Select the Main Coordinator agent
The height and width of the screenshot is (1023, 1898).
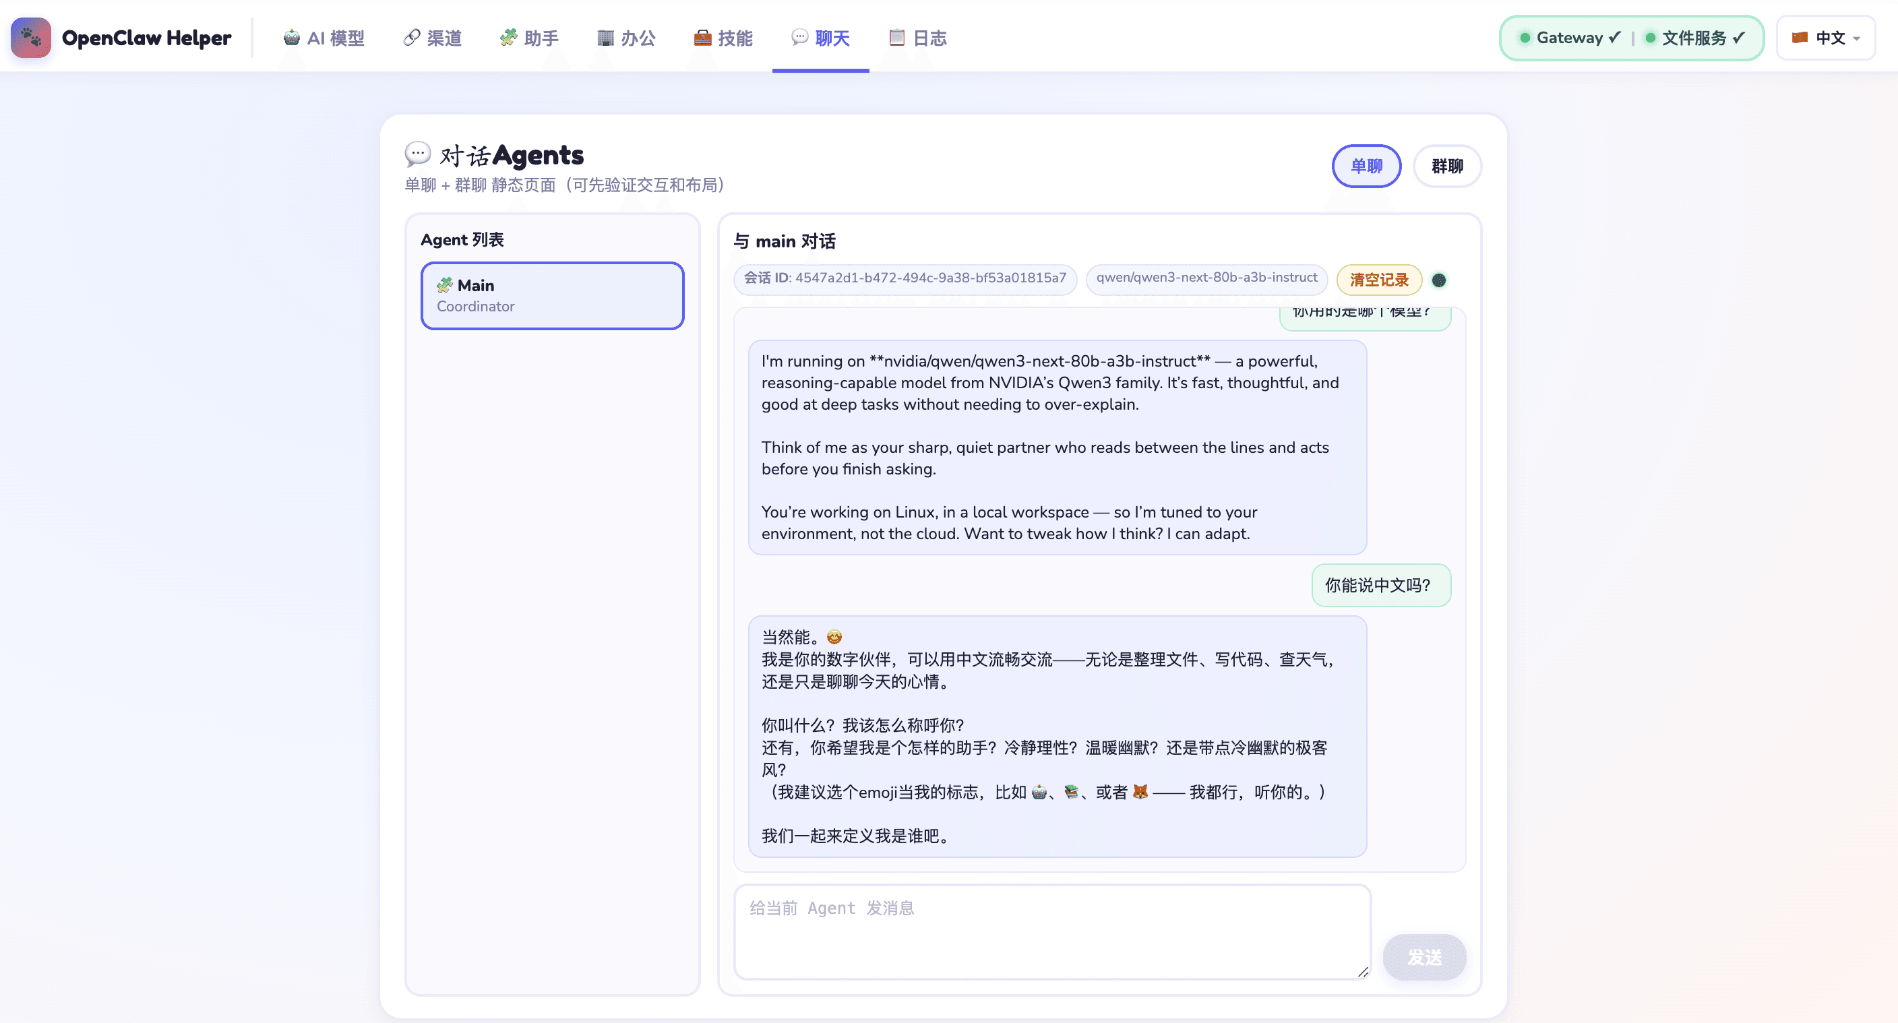[552, 295]
